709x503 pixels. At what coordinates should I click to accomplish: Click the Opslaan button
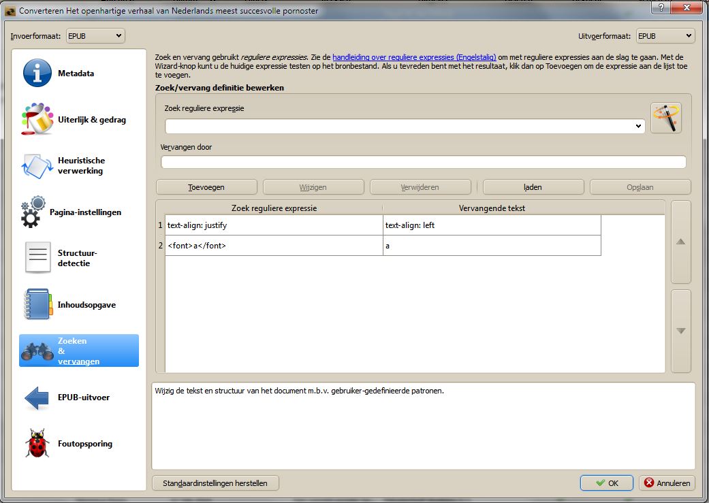pyautogui.click(x=640, y=187)
